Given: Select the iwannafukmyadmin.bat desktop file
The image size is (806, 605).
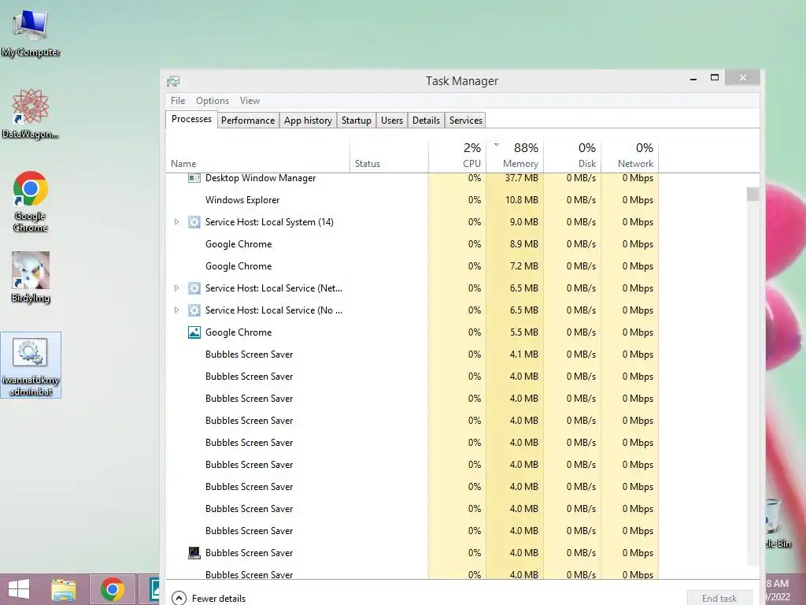Looking at the screenshot, I should tap(31, 365).
